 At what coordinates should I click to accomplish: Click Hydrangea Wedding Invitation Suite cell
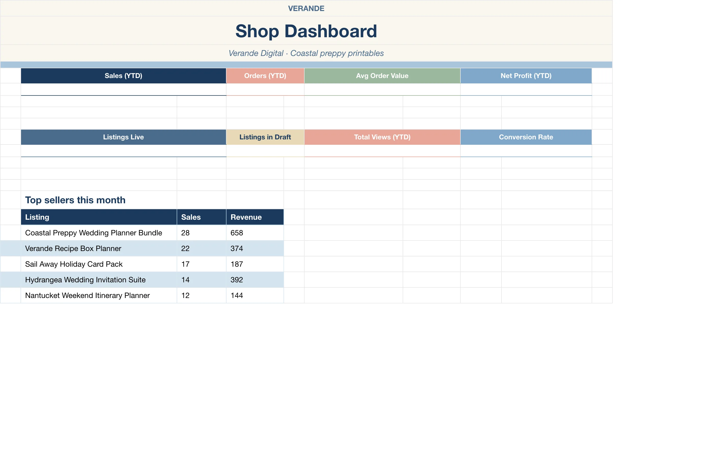[99, 280]
